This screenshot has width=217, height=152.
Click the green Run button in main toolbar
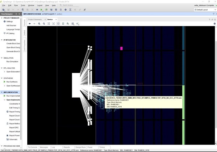41,10
